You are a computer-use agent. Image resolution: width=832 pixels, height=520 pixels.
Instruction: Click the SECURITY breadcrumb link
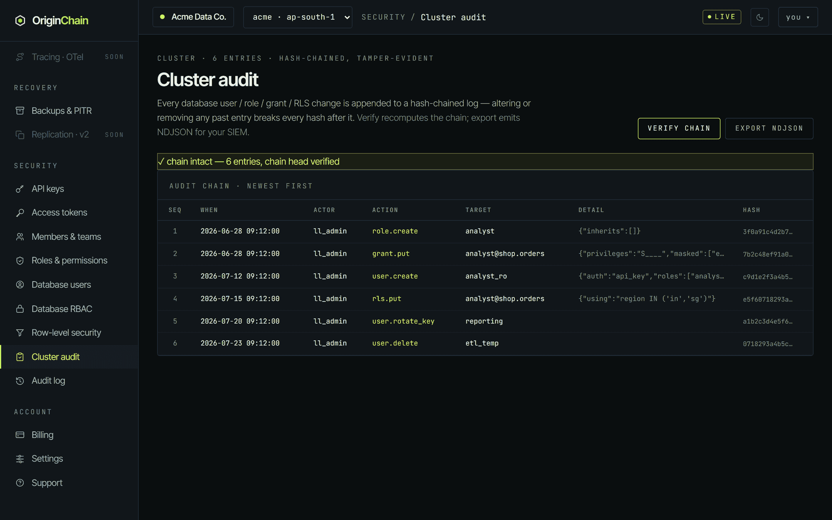[x=383, y=17]
